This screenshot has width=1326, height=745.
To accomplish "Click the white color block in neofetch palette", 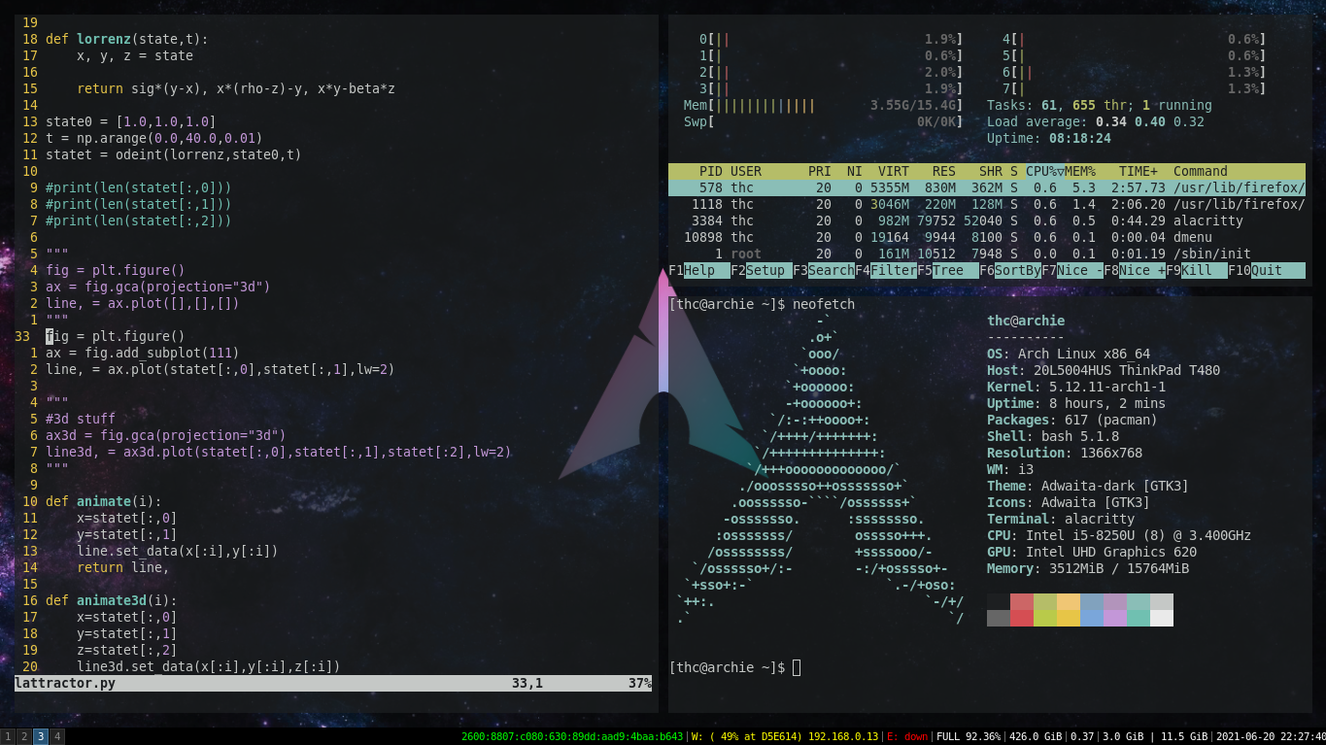I will (x=1161, y=618).
